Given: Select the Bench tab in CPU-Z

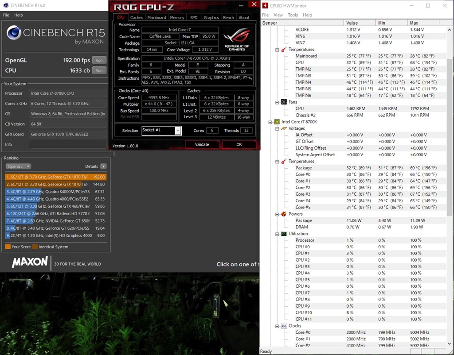Looking at the screenshot, I should [x=228, y=18].
